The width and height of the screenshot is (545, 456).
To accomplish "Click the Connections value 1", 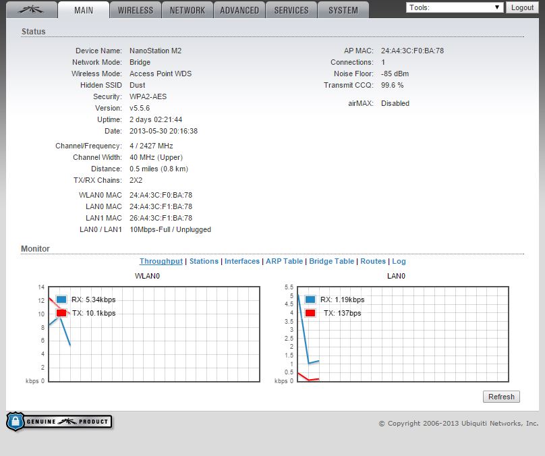I will click(x=383, y=62).
